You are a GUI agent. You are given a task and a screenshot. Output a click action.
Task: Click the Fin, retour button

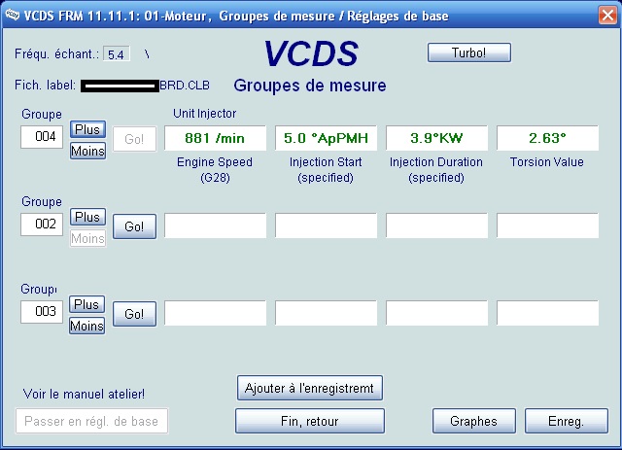(309, 421)
